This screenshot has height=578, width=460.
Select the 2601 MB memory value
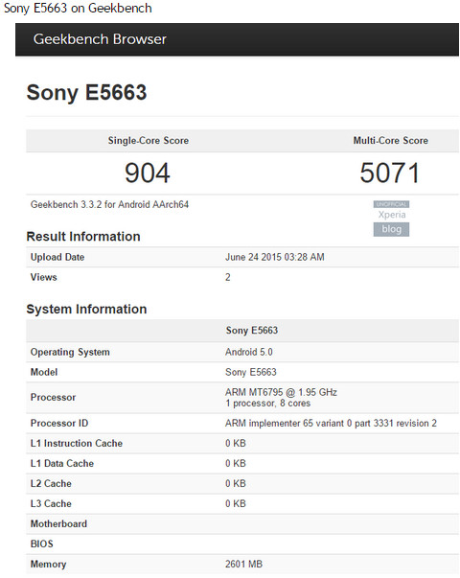coord(243,564)
